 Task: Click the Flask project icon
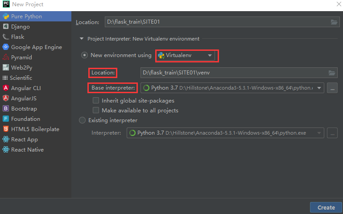(6, 37)
